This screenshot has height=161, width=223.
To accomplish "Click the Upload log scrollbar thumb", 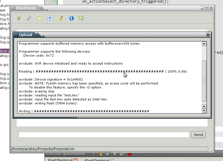I will tap(204, 81).
